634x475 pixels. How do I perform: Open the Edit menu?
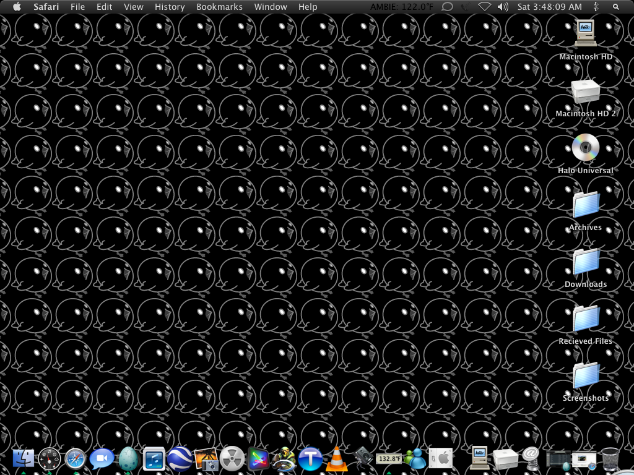coord(104,7)
